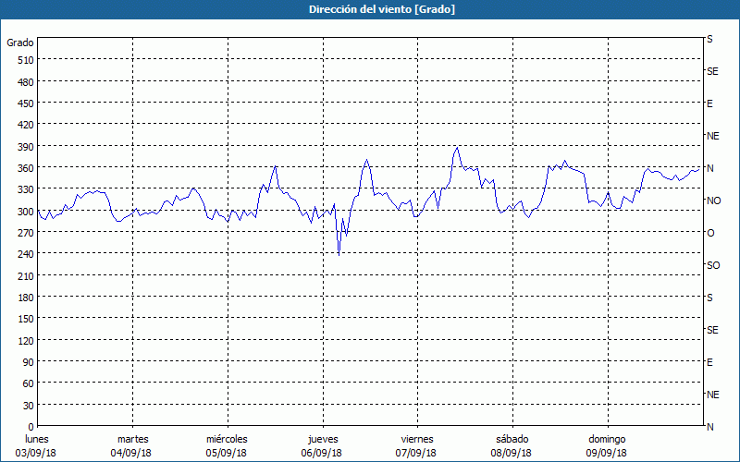740x462 pixels.
Task: Select the 390 degree axis label
Action: pos(26,147)
